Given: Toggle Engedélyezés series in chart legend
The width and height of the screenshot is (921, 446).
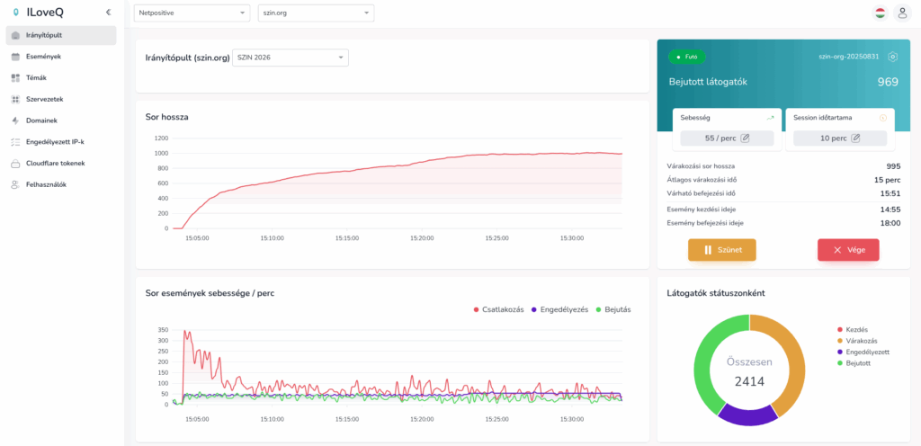Looking at the screenshot, I should 563,309.
